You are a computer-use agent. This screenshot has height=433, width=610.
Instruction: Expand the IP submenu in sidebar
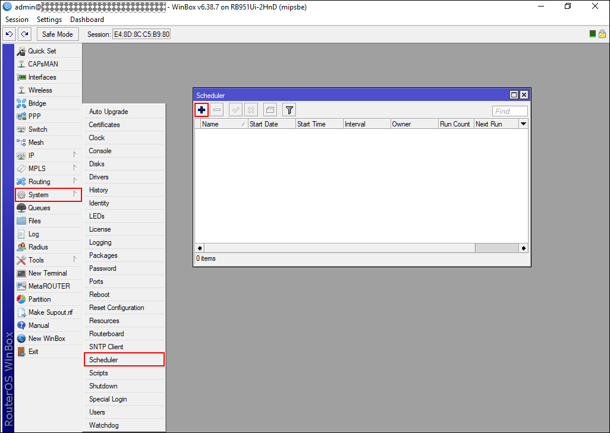click(x=48, y=156)
